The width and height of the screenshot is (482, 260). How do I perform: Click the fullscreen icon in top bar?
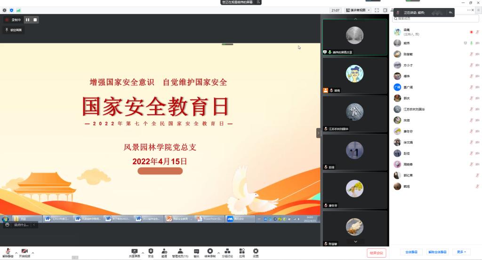click(378, 10)
